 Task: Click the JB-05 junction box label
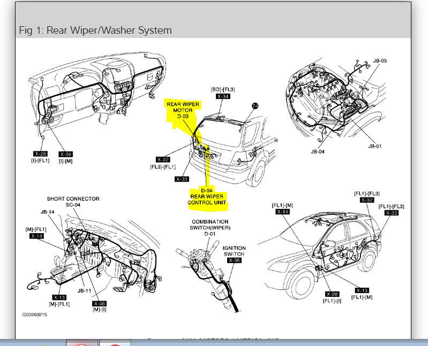pos(380,61)
